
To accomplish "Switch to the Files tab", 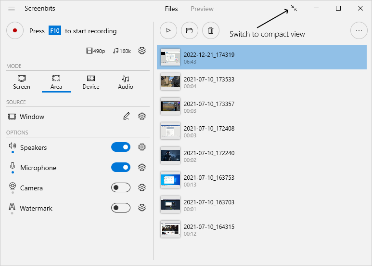I will (171, 9).
